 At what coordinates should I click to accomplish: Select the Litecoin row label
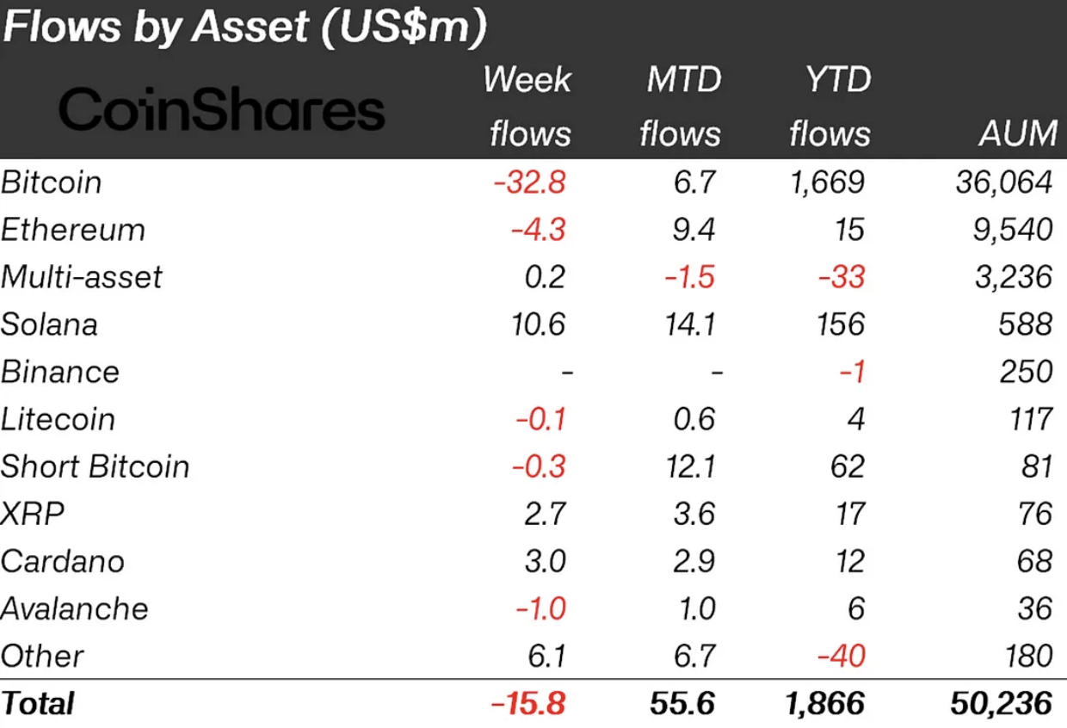(x=58, y=419)
